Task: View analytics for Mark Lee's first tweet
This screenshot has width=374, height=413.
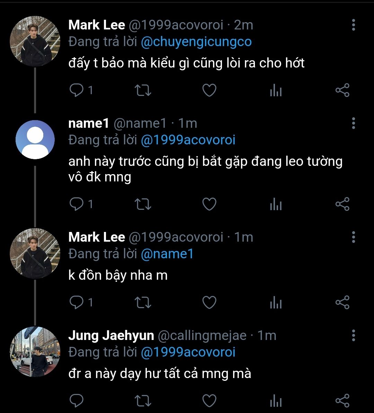Action: (x=276, y=91)
